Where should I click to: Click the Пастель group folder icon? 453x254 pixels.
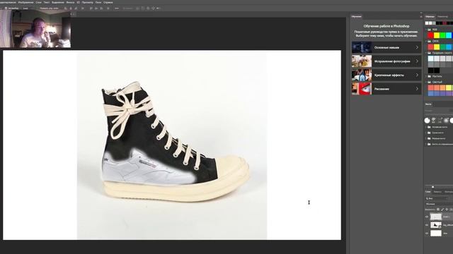[x=429, y=76]
